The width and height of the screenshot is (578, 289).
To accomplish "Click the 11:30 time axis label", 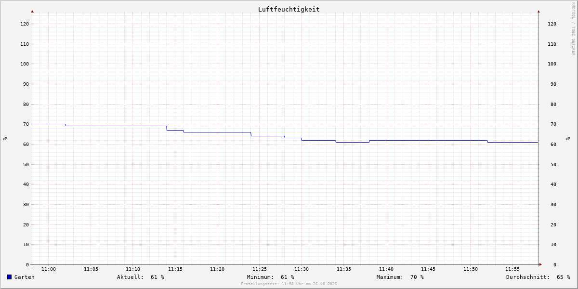I will (302, 269).
